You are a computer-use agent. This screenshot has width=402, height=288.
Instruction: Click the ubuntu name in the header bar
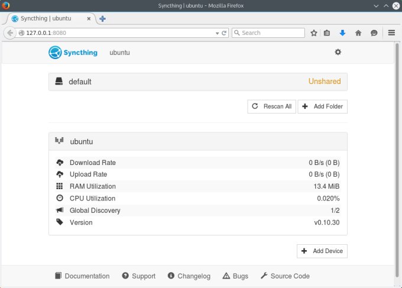(x=119, y=53)
